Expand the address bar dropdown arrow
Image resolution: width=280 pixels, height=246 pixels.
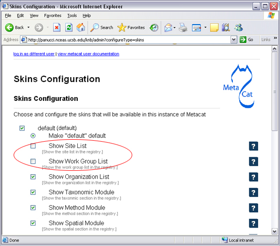[234, 40]
